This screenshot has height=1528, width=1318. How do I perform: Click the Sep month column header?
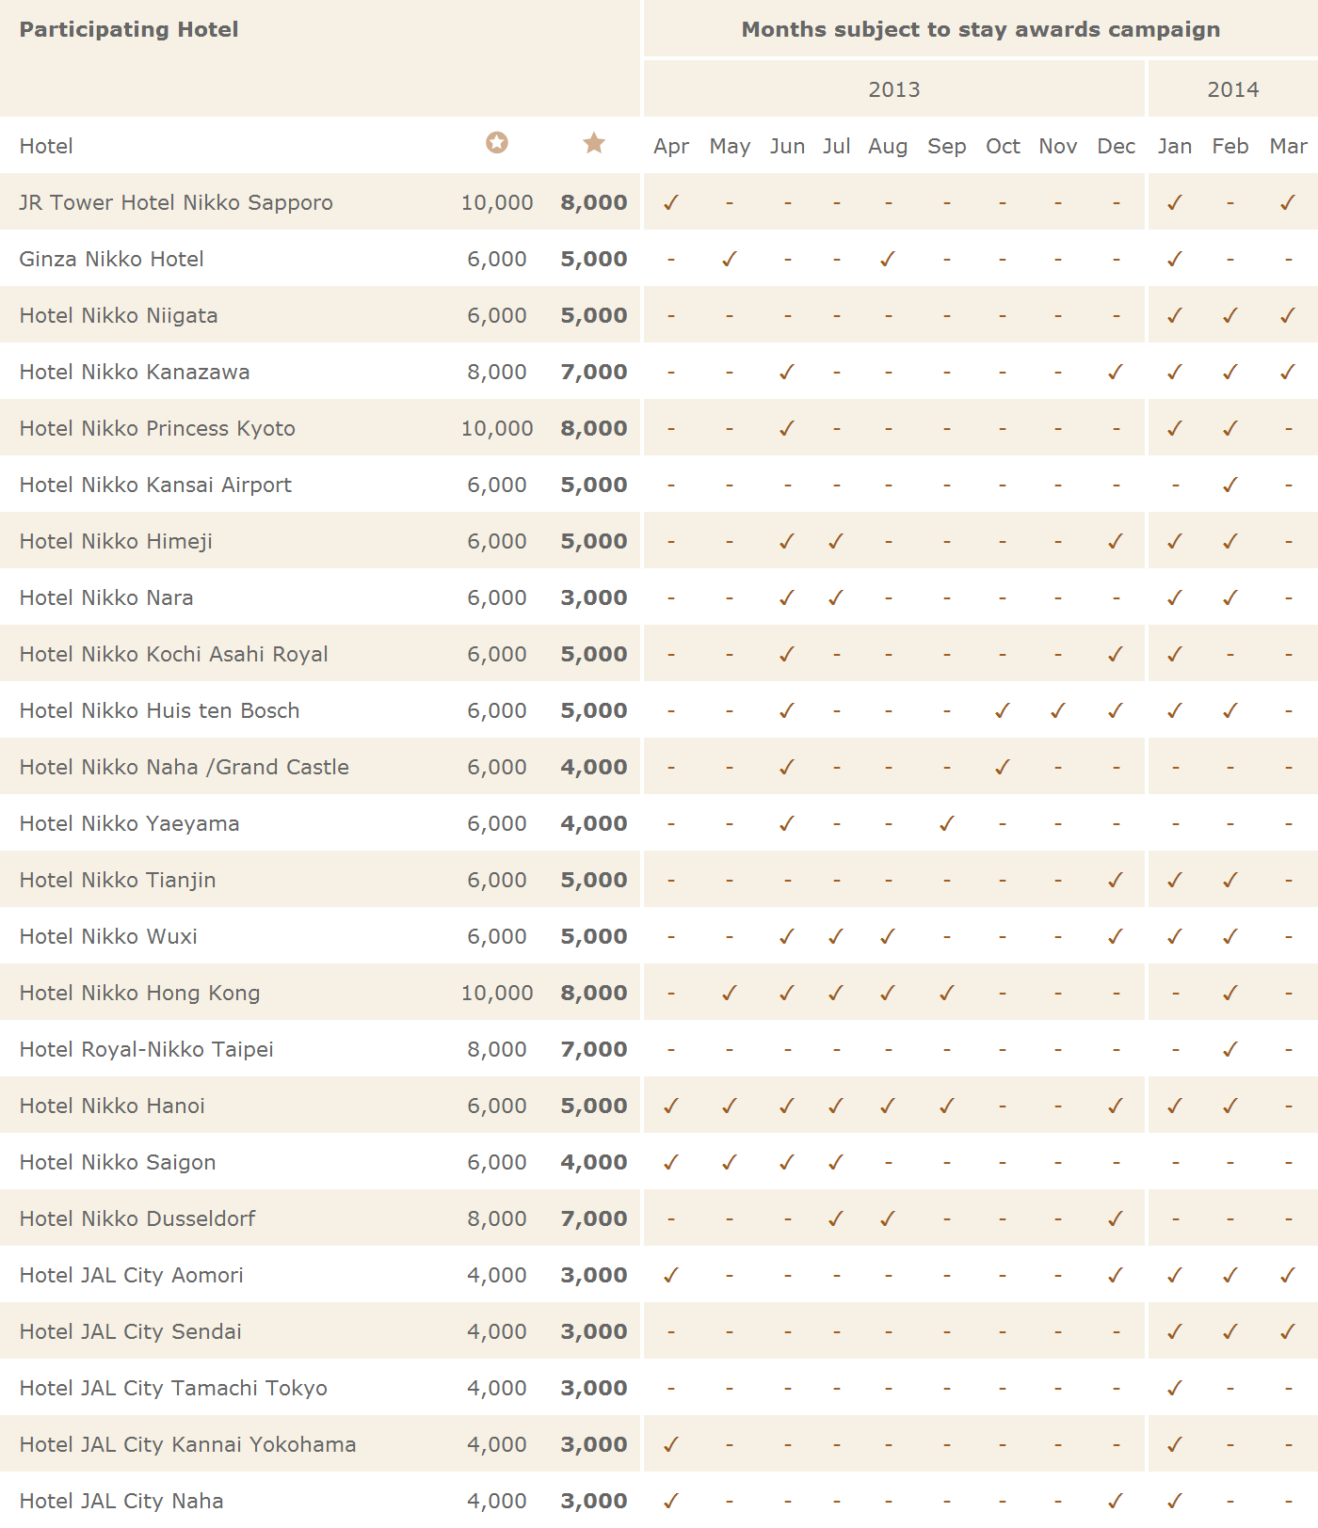[x=947, y=147]
